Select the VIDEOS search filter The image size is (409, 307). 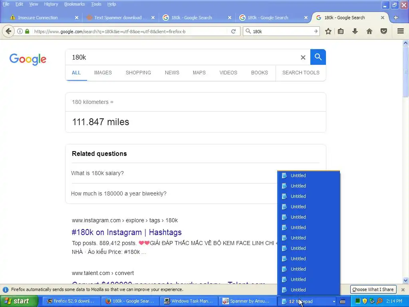(x=228, y=73)
